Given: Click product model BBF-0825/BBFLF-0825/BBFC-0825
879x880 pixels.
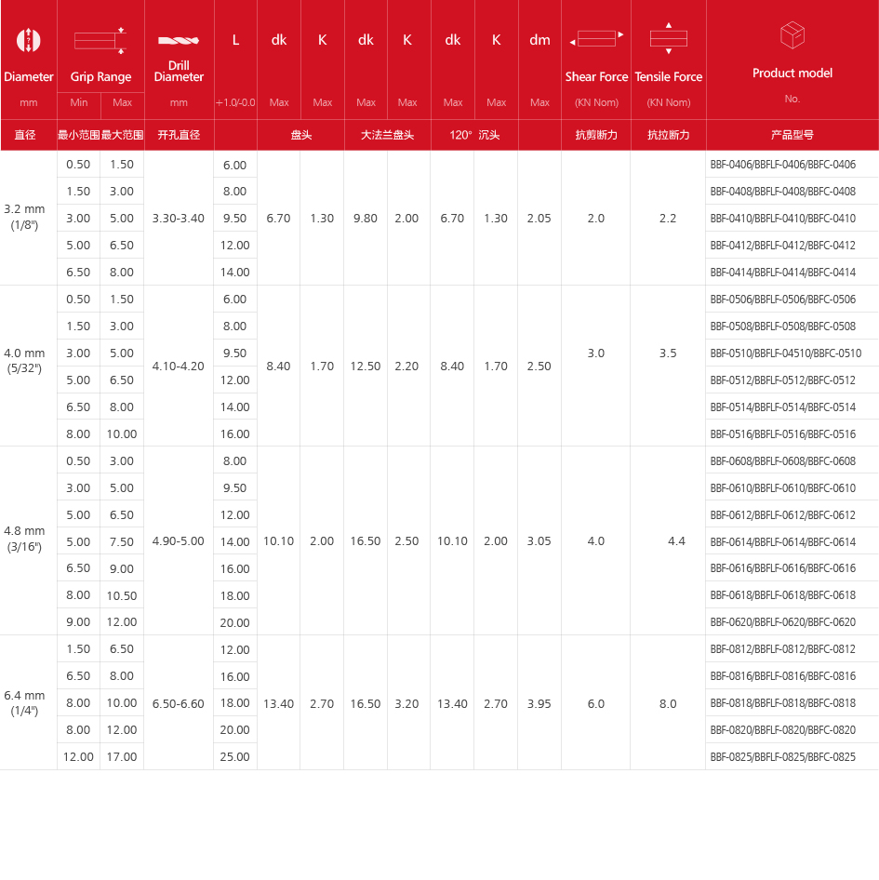Looking at the screenshot, I should point(782,757).
